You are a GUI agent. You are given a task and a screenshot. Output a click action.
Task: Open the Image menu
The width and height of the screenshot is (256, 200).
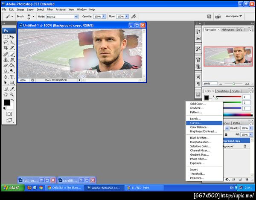click(20, 9)
